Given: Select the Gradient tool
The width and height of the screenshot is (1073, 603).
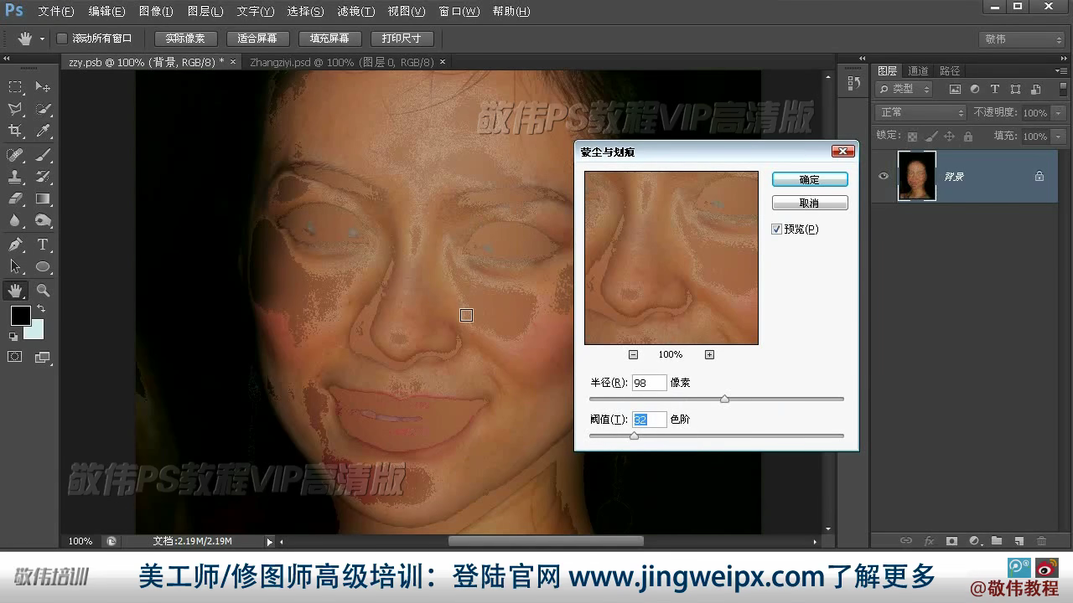Looking at the screenshot, I should (43, 198).
